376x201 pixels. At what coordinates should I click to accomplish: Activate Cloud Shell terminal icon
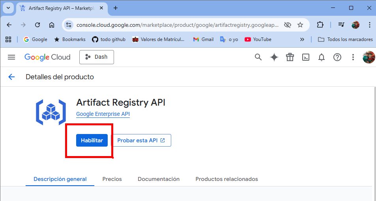(306, 57)
